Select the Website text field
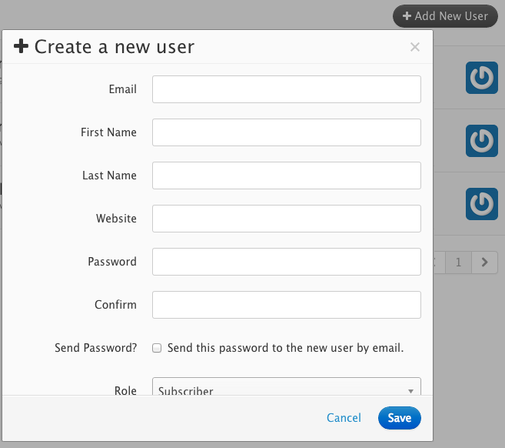The width and height of the screenshot is (505, 448). tap(286, 219)
